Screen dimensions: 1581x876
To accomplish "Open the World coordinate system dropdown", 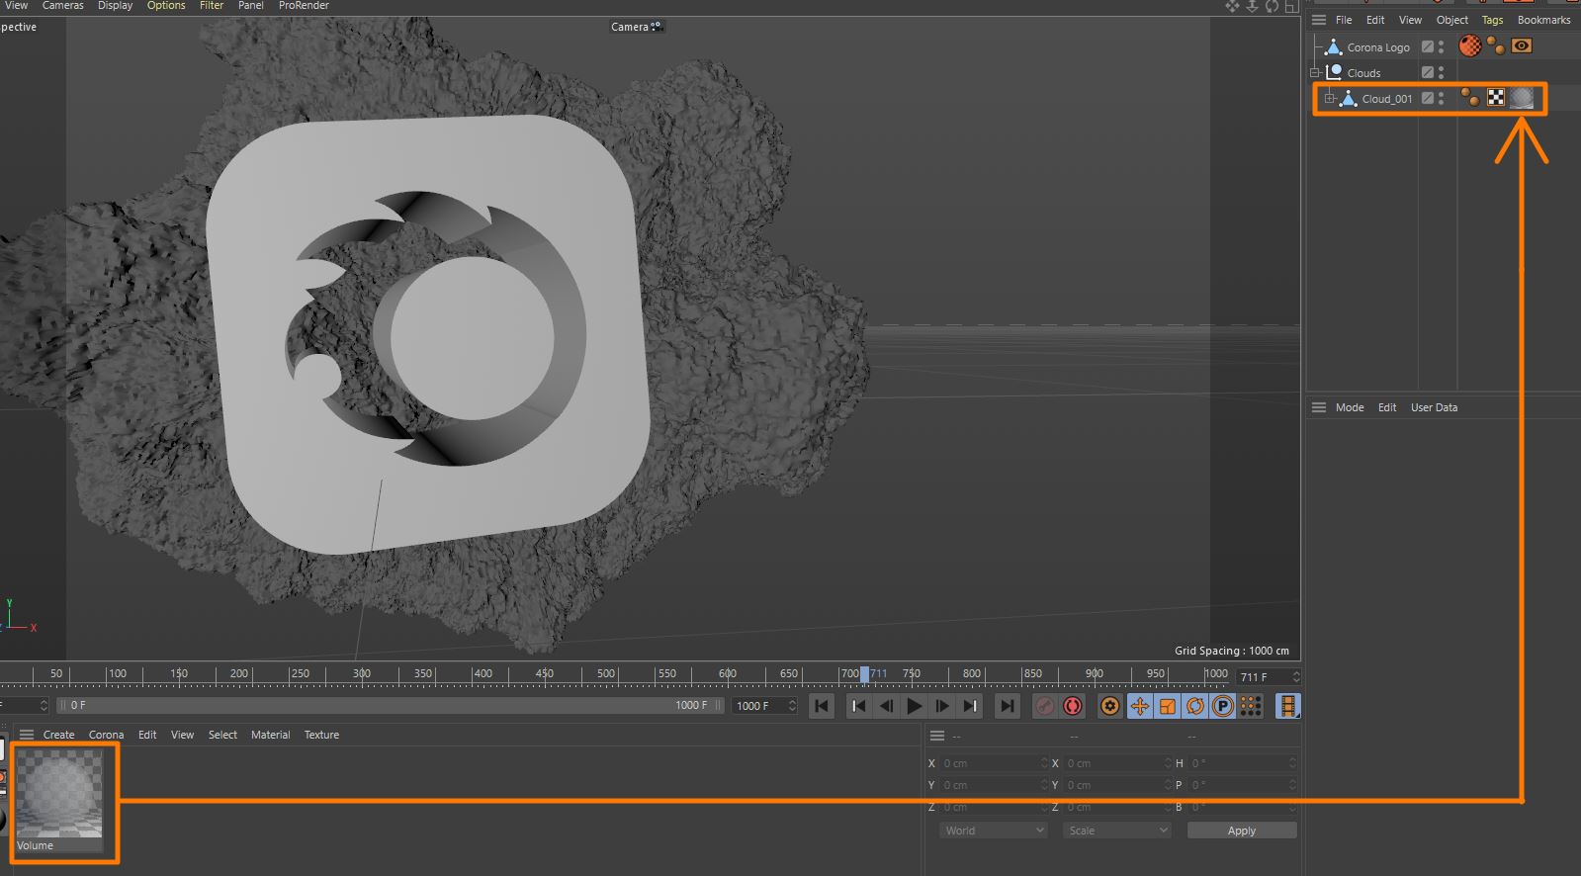I will (993, 831).
